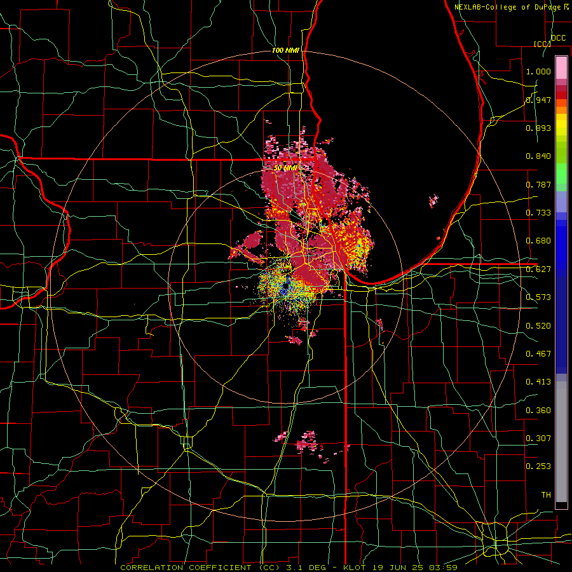Click the [CC] label near the color bar
This screenshot has width=572, height=572.
click(542, 44)
